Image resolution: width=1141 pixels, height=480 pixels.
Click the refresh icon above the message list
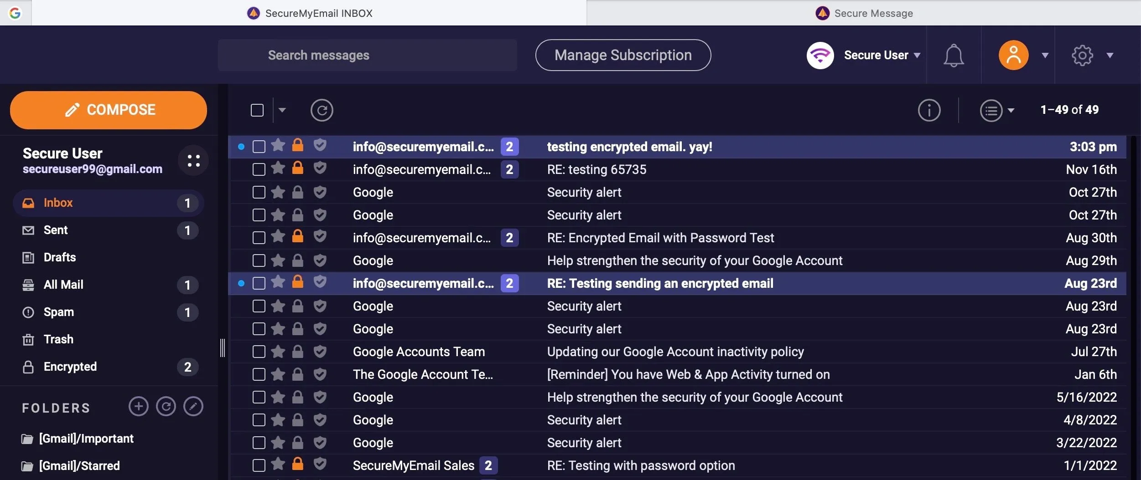pos(322,110)
